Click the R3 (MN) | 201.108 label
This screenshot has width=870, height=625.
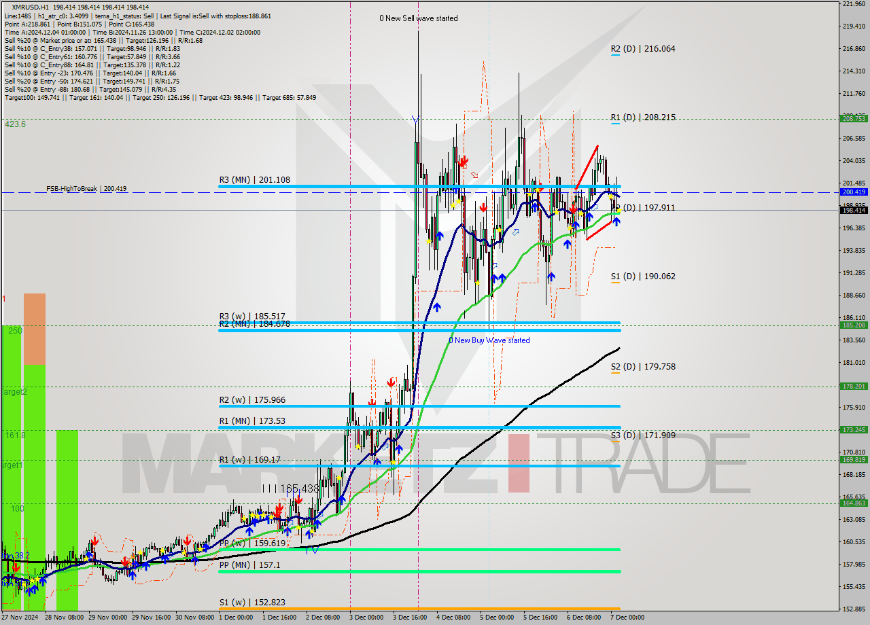255,180
